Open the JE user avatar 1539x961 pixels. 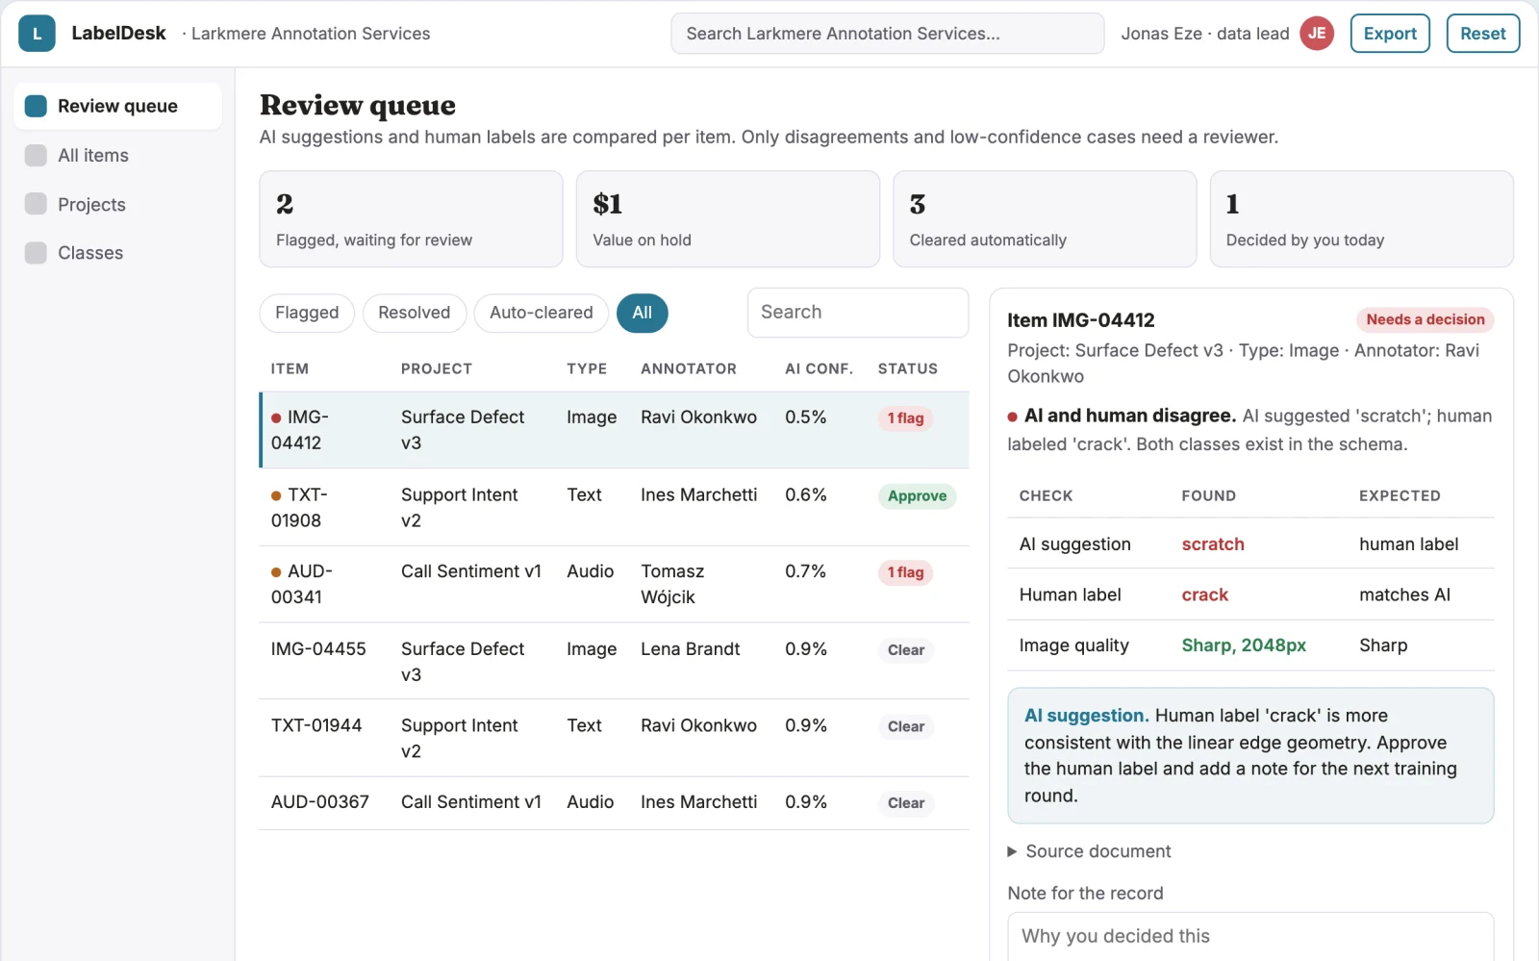click(x=1317, y=34)
